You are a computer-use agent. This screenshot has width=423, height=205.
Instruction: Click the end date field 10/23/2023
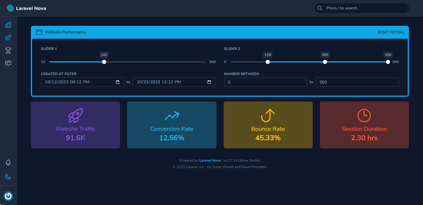[174, 82]
